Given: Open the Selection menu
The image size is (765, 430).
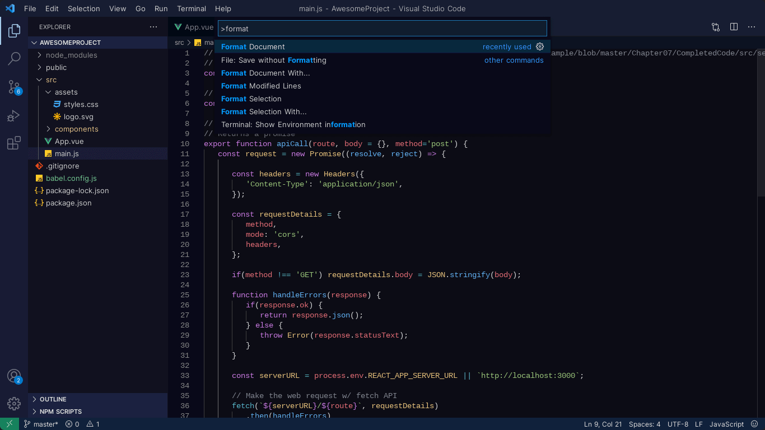Looking at the screenshot, I should coord(84,8).
